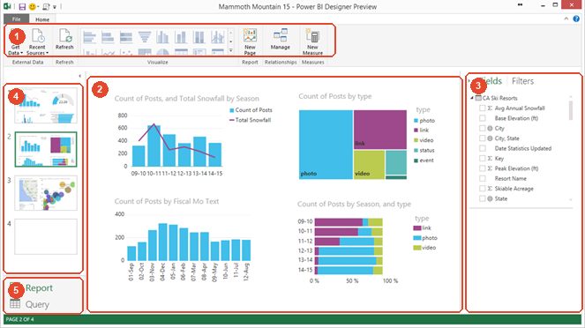Check the Key field checkbox
Screen dimensions: 585x328
[483, 159]
